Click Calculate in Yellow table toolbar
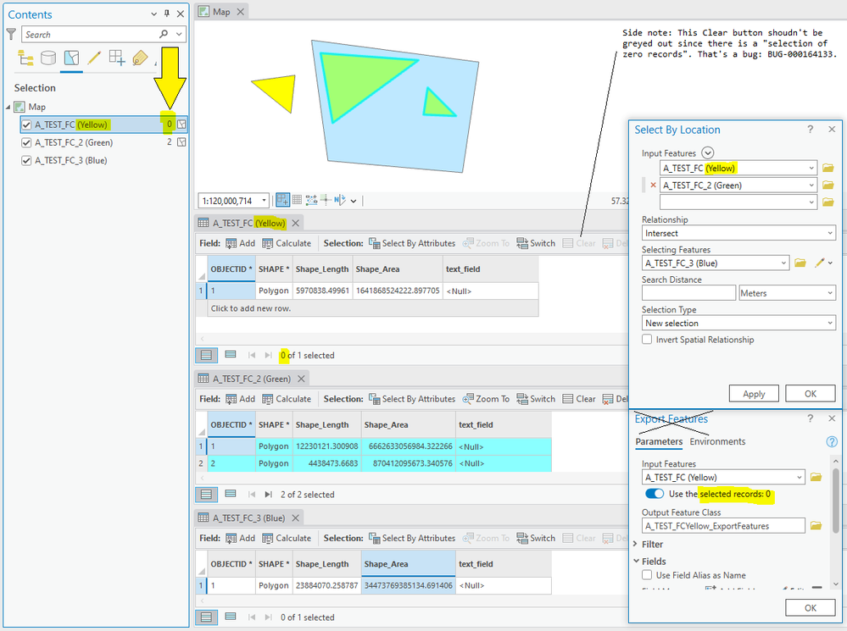 point(287,243)
